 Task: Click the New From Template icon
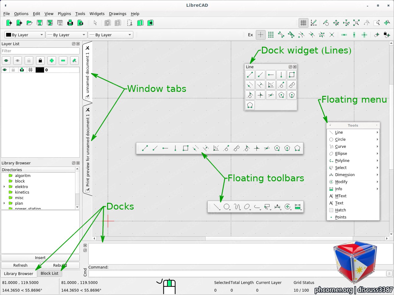tap(19, 23)
